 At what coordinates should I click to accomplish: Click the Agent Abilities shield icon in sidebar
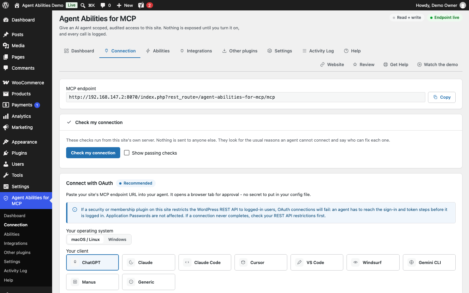point(6,198)
